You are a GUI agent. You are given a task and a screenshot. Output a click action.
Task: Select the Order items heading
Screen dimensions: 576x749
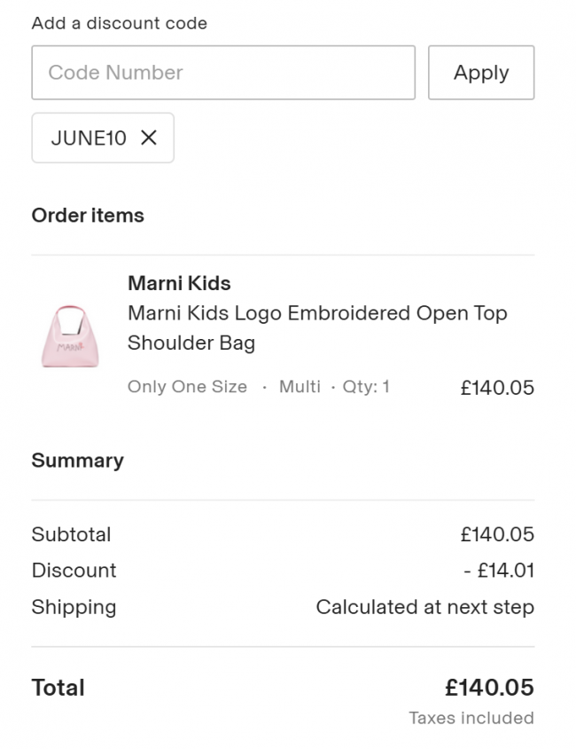(88, 216)
